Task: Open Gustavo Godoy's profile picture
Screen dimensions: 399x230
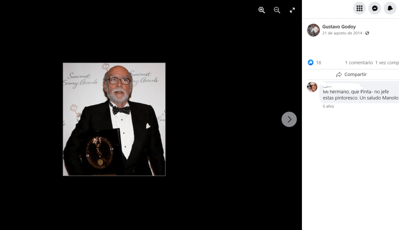Action: coord(313,30)
